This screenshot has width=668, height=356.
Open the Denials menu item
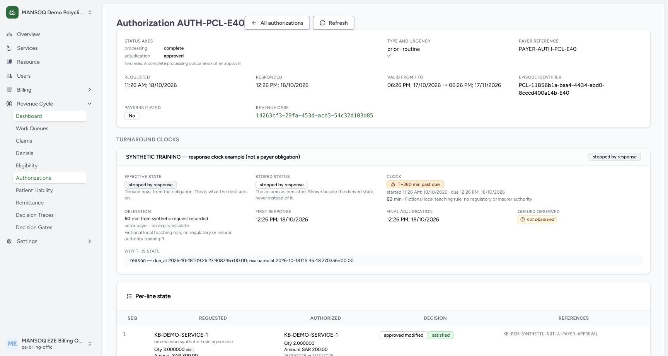(x=24, y=153)
